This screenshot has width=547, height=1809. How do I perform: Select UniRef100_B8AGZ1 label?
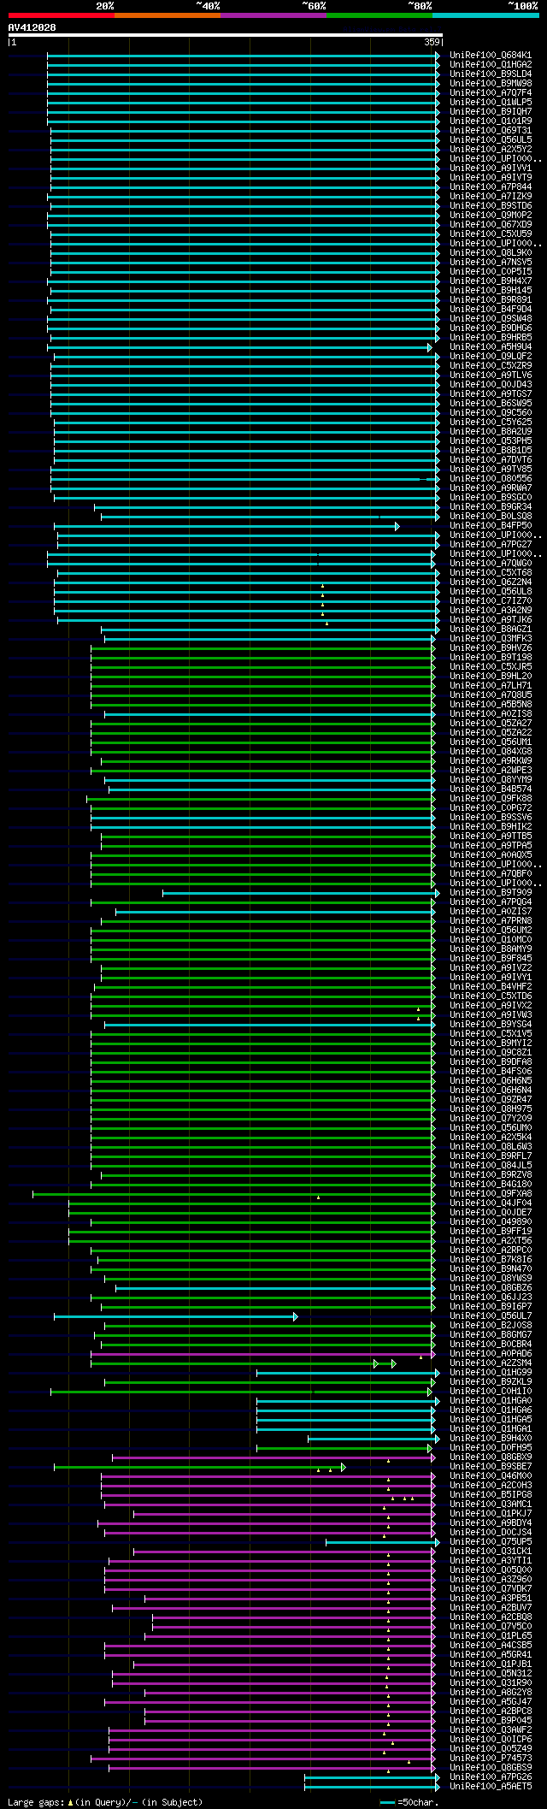coord(491,629)
